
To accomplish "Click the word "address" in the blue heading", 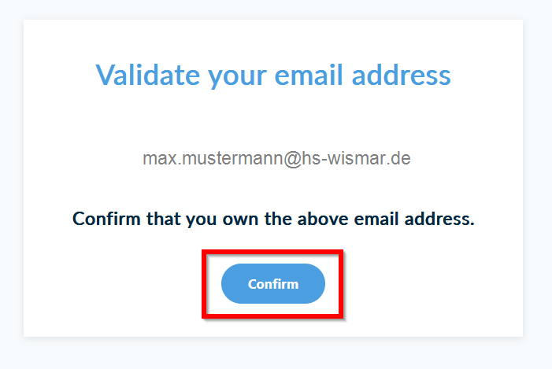I will 401,76.
